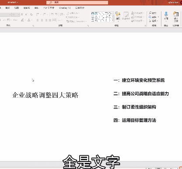Select the Rectangle shape in gallery
The width and height of the screenshot is (182, 169).
(x=106, y=14)
